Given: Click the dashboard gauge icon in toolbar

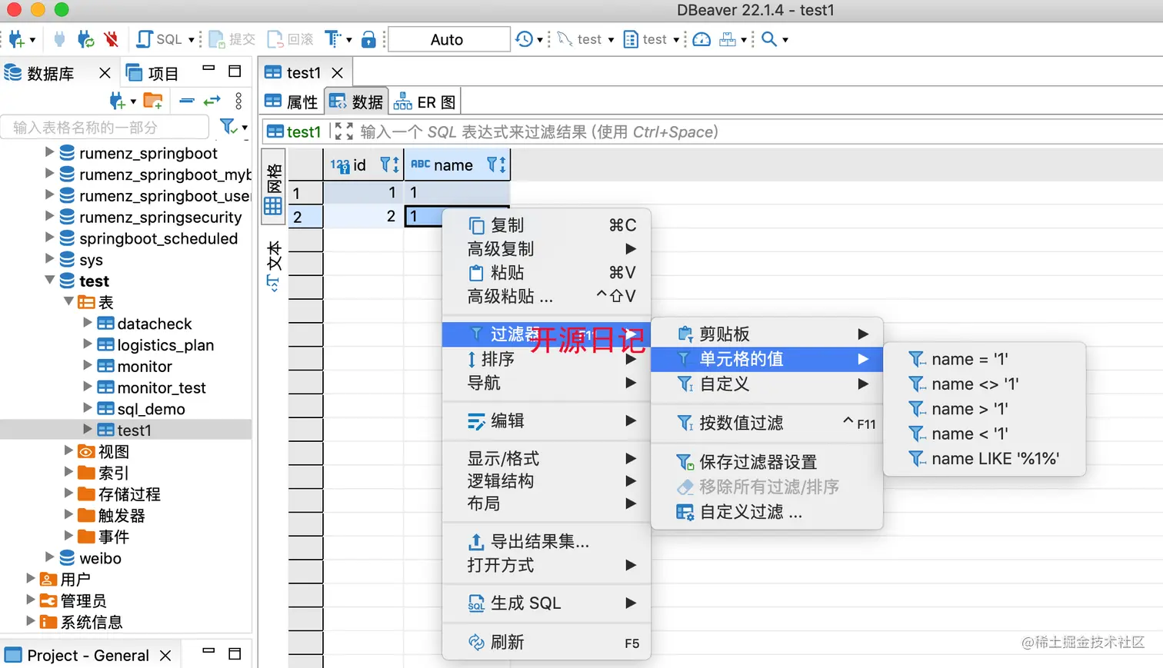Looking at the screenshot, I should click(701, 39).
